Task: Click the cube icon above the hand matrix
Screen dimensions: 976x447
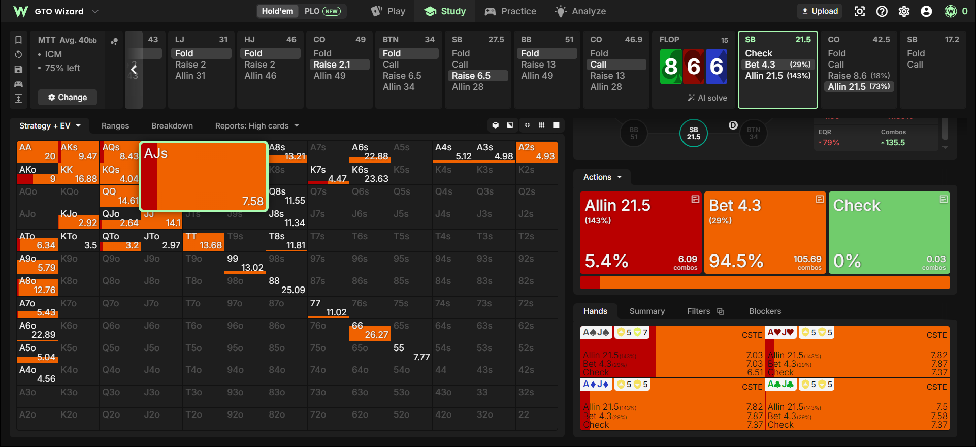Action: coord(496,125)
